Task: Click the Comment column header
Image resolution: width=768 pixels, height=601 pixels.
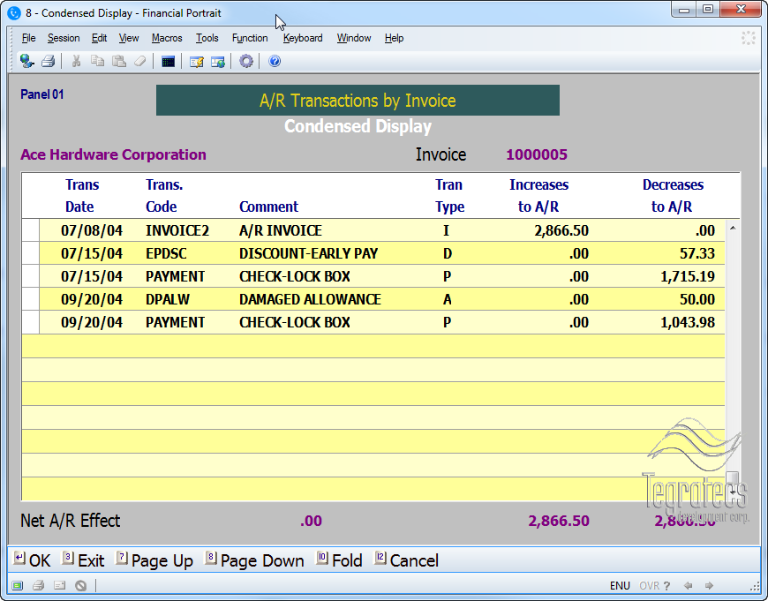Action: 268,207
